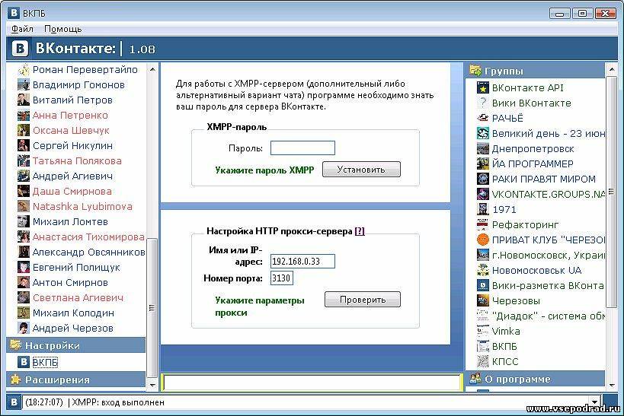Click the ЙА ПРОГРАММЕР group icon
This screenshot has height=416, width=624.
(x=483, y=164)
